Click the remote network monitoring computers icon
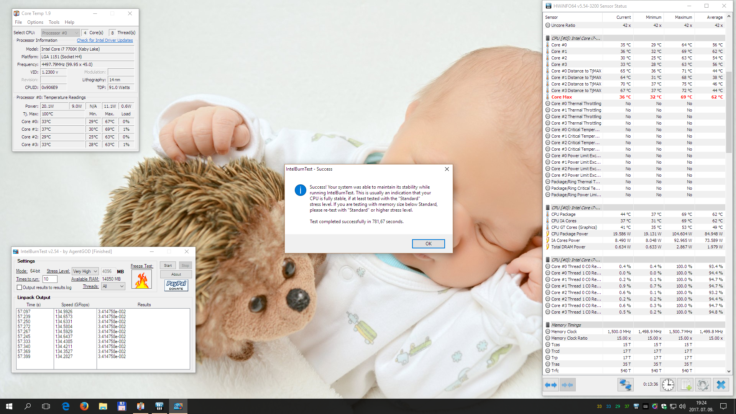 [x=625, y=385]
